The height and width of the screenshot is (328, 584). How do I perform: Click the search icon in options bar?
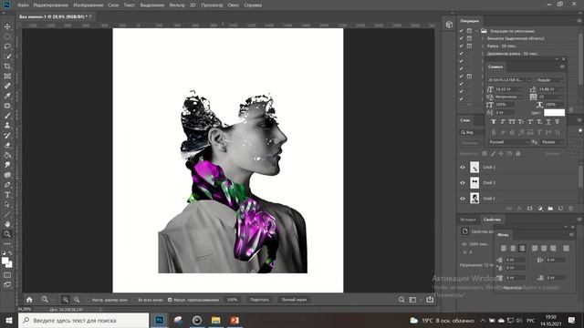tap(401, 300)
